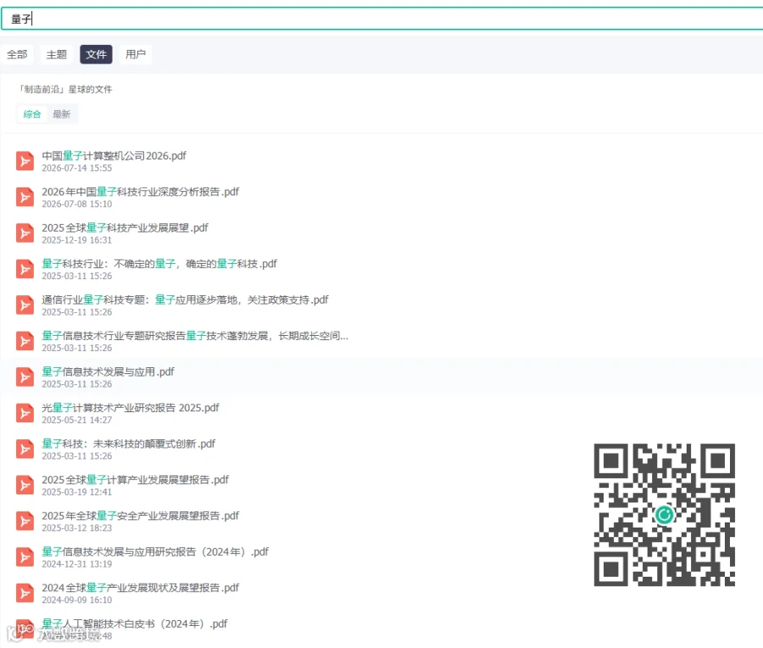This screenshot has width=763, height=648.
Task: Click PDF icon of 中国量子计算整机公司2026.pdf
Action: pyautogui.click(x=25, y=161)
